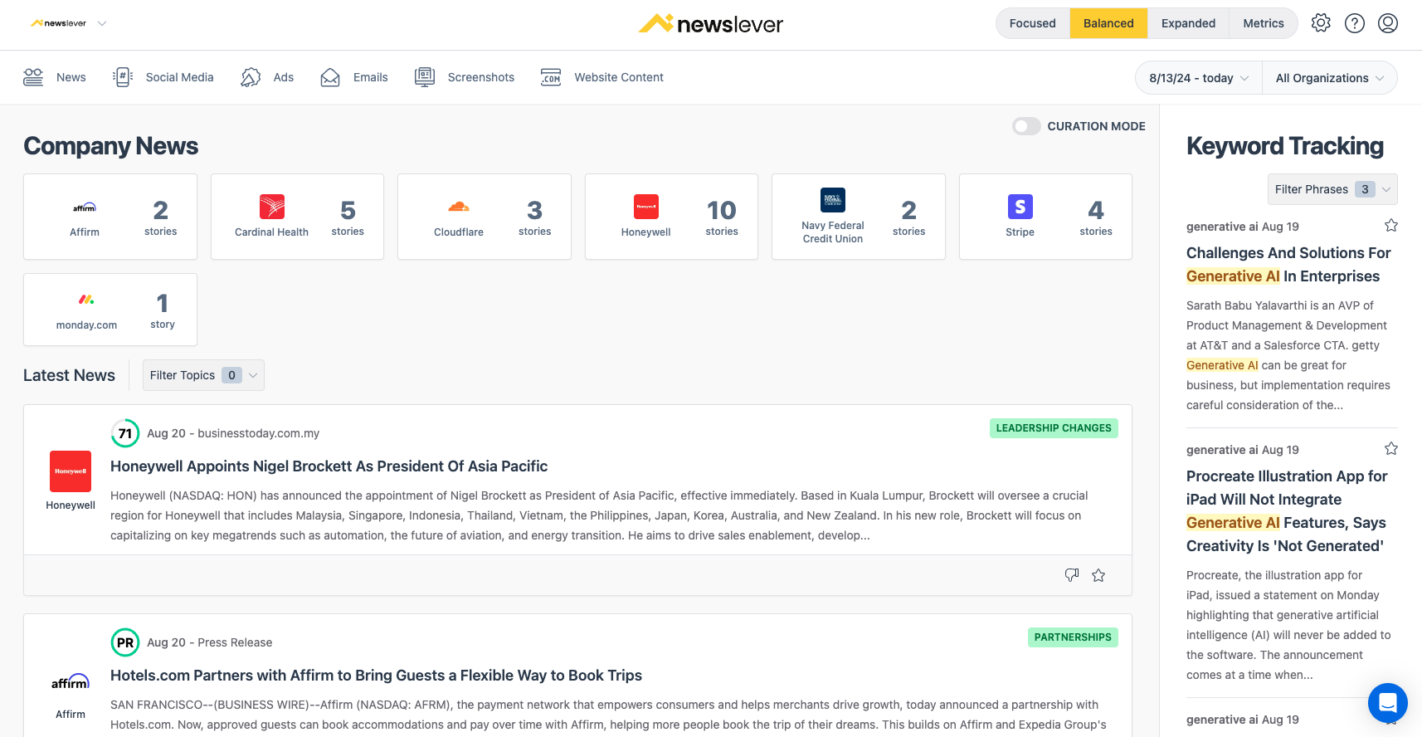The width and height of the screenshot is (1422, 737).
Task: Open the Honeywell 10 stories card
Action: 671,217
